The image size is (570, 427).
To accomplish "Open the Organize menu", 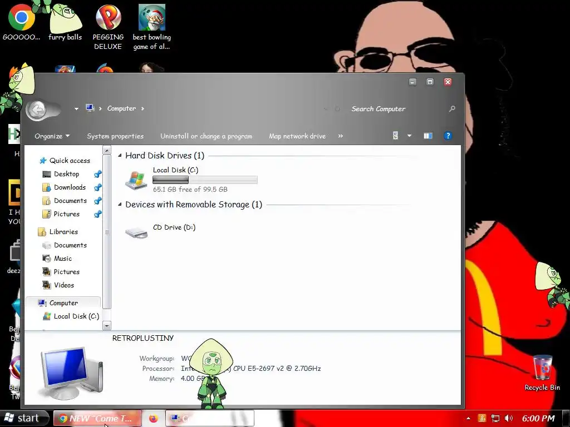I will pyautogui.click(x=52, y=136).
